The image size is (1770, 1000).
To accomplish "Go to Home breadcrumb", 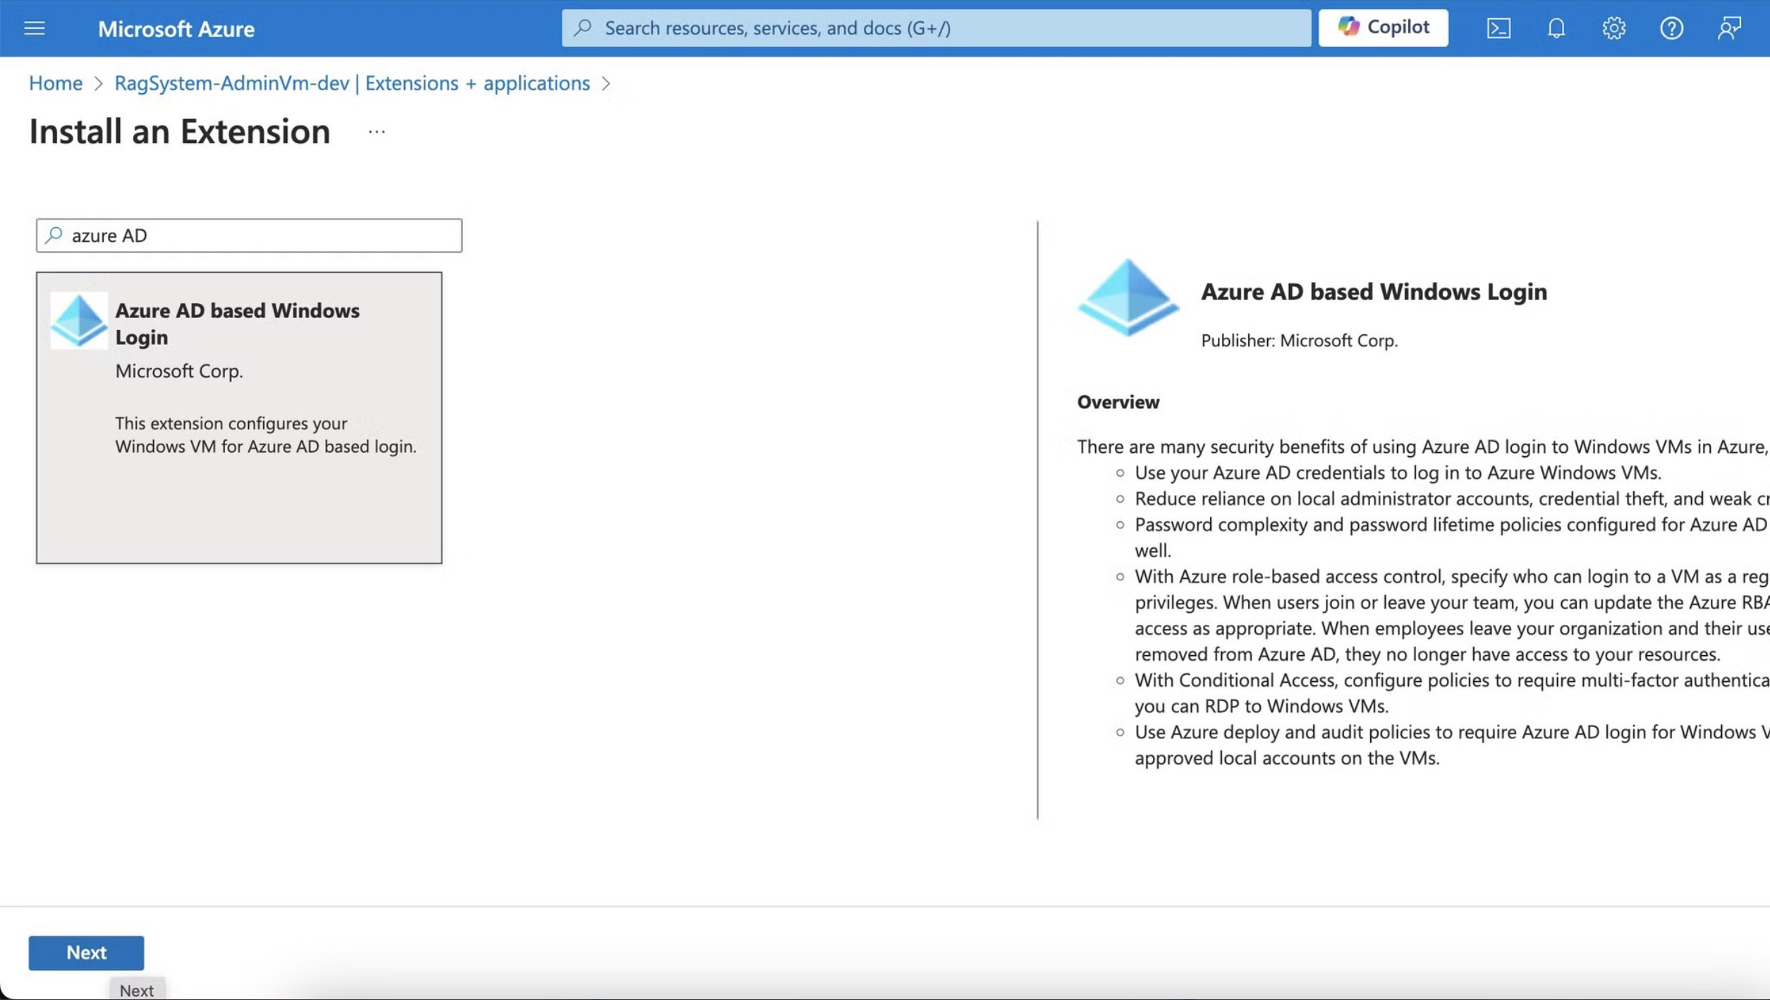I will (x=55, y=83).
